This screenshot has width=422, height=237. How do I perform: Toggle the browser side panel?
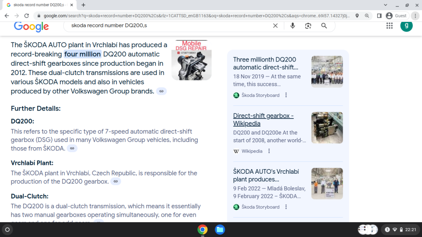pyautogui.click(x=379, y=16)
